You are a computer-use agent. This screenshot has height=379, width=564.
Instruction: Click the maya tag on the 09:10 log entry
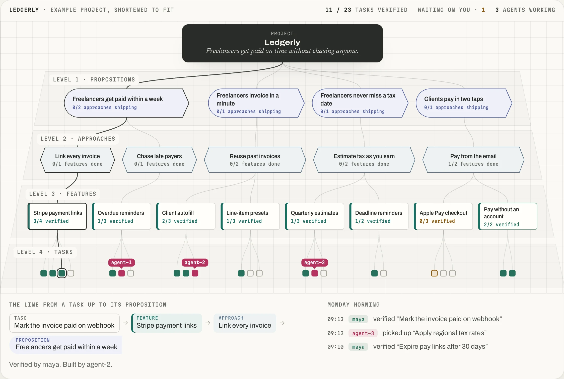pos(358,347)
